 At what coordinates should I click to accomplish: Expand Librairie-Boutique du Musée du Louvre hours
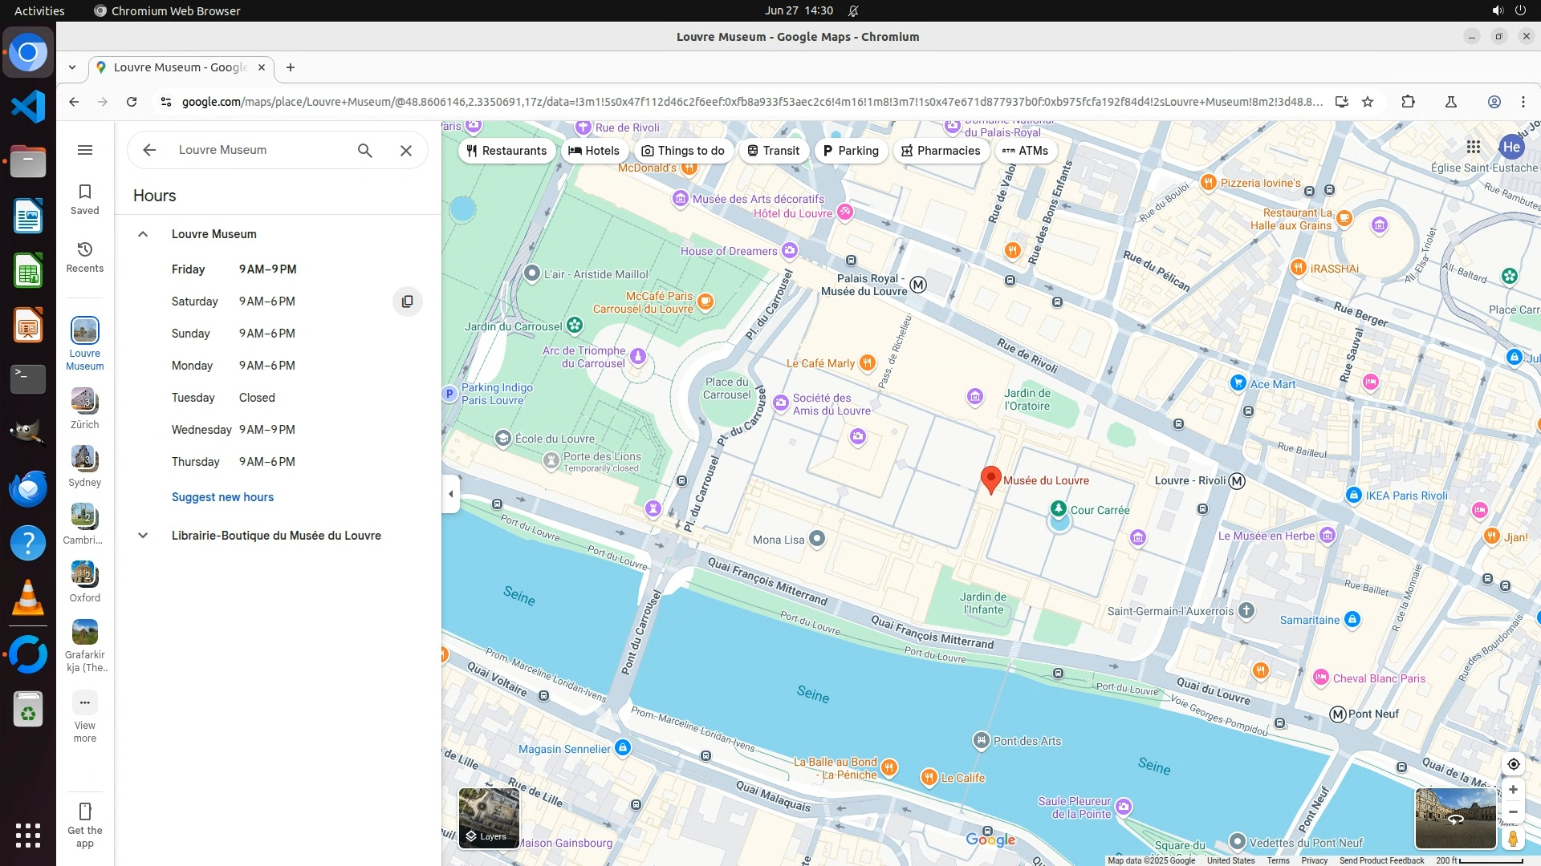(x=143, y=536)
